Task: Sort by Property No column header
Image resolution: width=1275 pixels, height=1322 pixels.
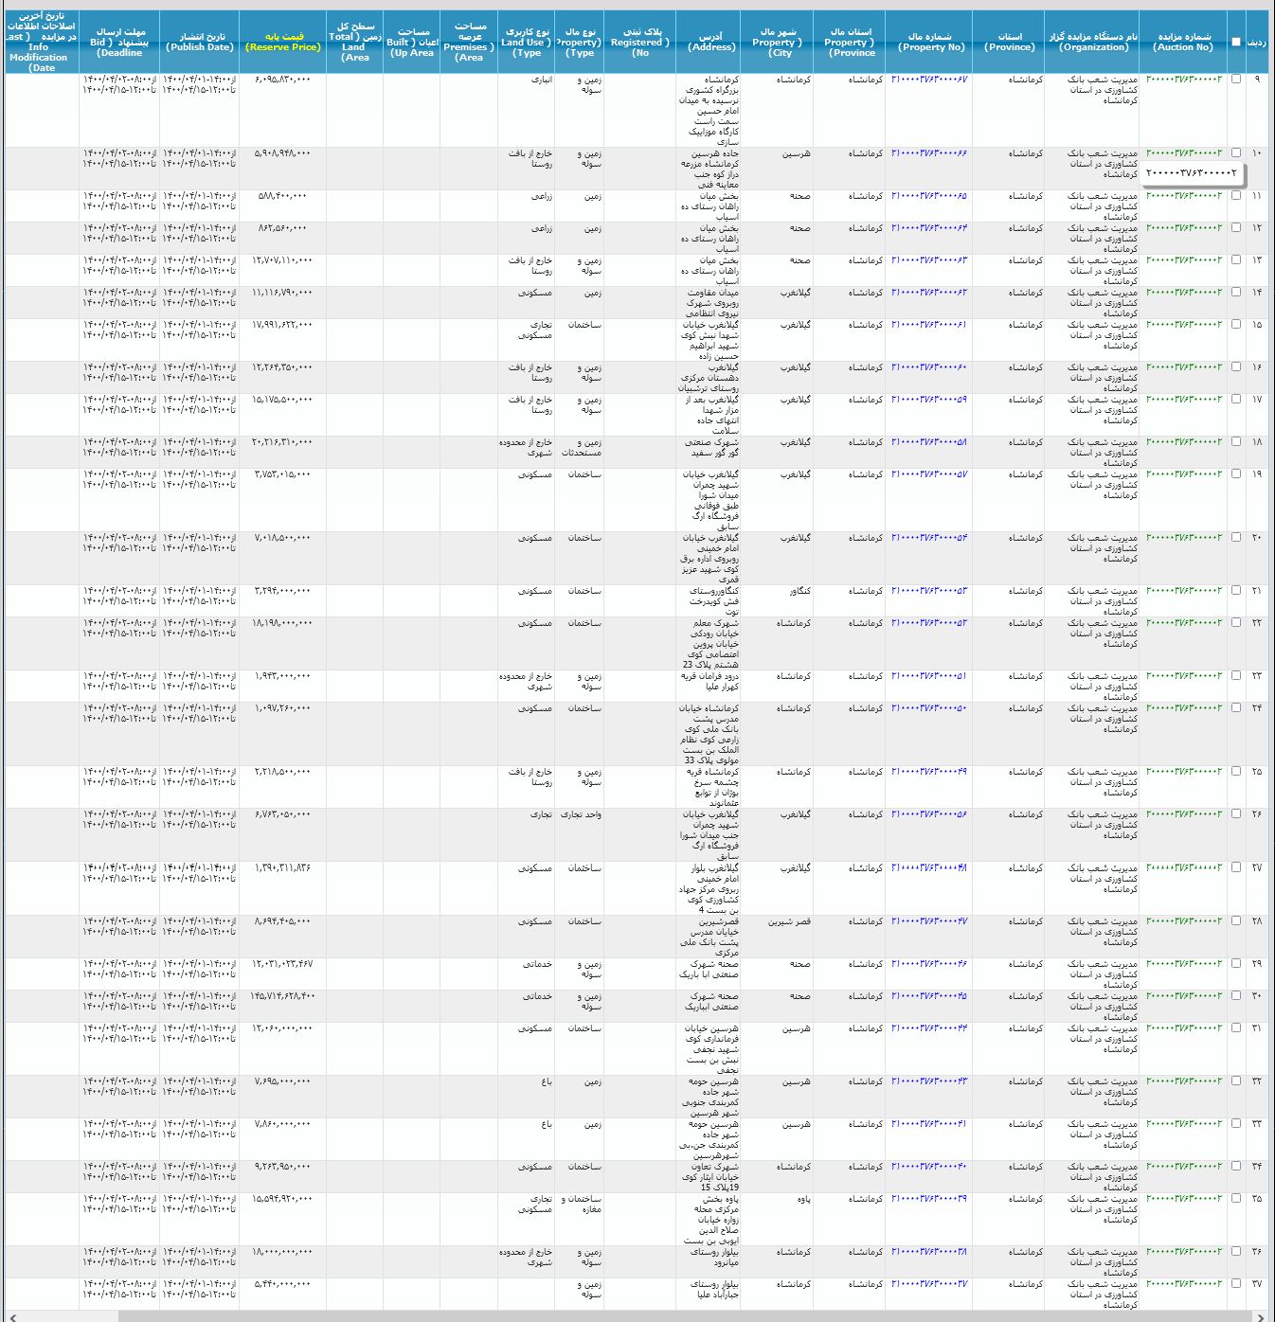Action: [930, 42]
